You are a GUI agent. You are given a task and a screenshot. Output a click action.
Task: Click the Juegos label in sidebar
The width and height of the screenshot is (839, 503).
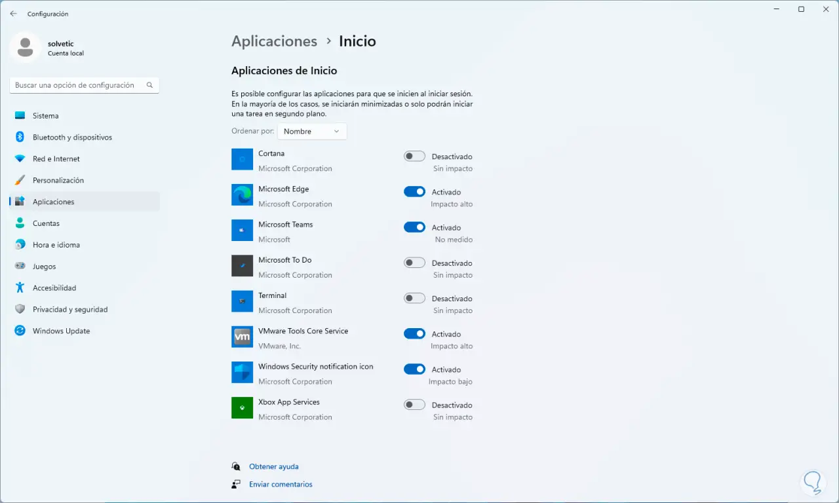pos(44,267)
